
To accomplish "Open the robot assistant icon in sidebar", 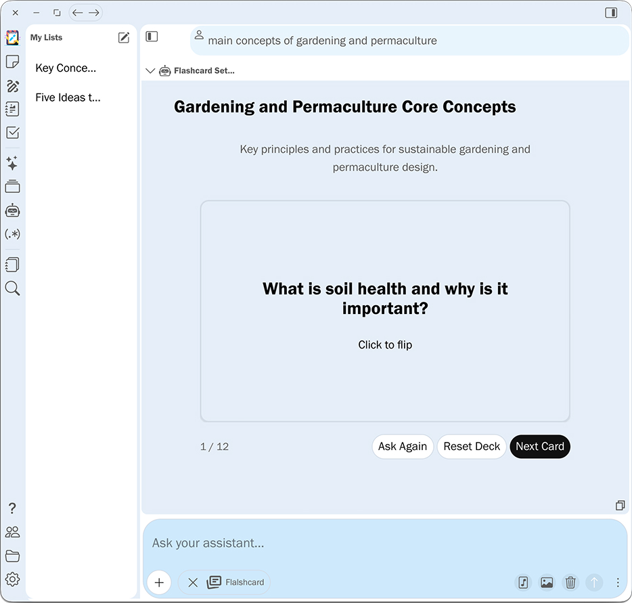I will [x=12, y=210].
